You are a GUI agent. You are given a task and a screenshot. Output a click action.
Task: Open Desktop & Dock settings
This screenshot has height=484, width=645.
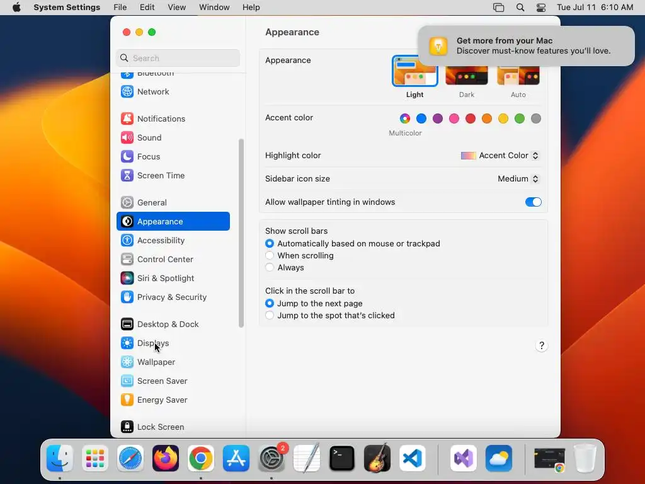(173, 325)
